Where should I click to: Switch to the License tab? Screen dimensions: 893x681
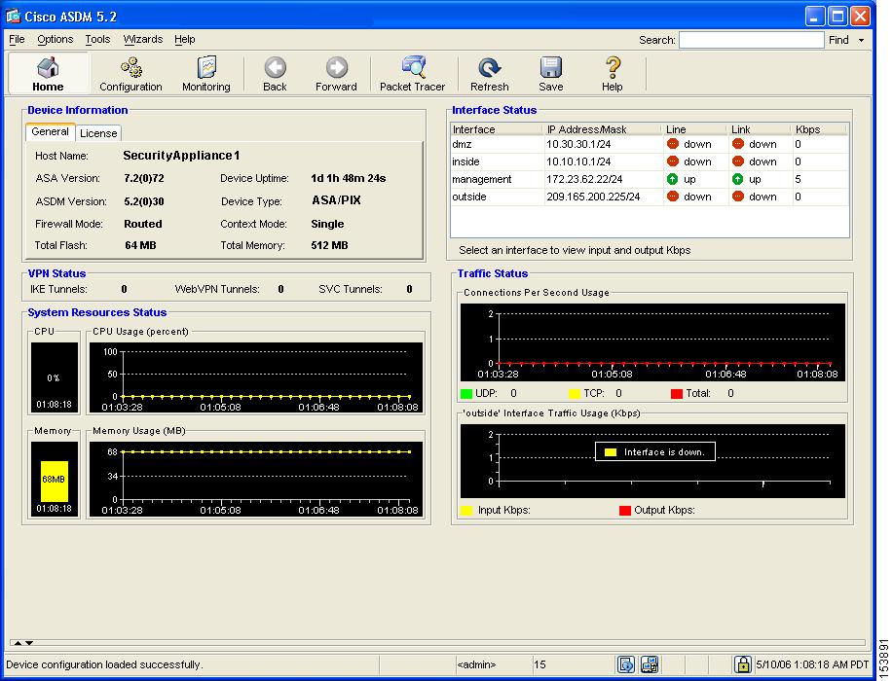point(98,133)
